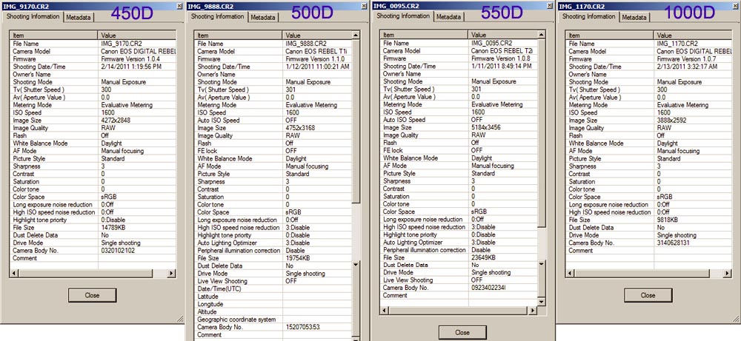741x341 pixels.
Task: Select the Shooting Information tab in the IMG_0095.CR2 window
Action: (403, 16)
